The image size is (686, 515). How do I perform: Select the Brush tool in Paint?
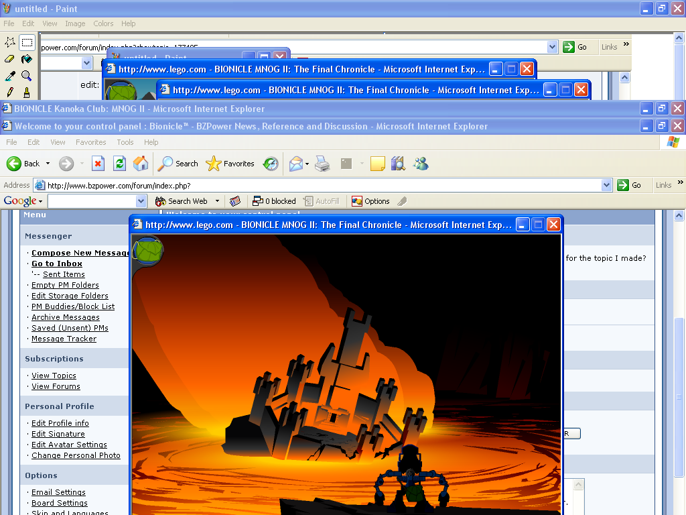click(27, 93)
